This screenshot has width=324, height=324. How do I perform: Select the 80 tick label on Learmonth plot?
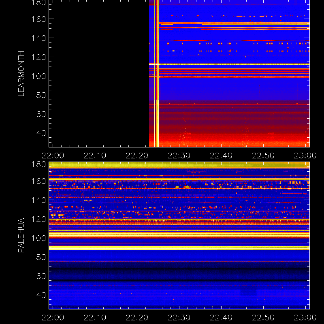point(41,95)
